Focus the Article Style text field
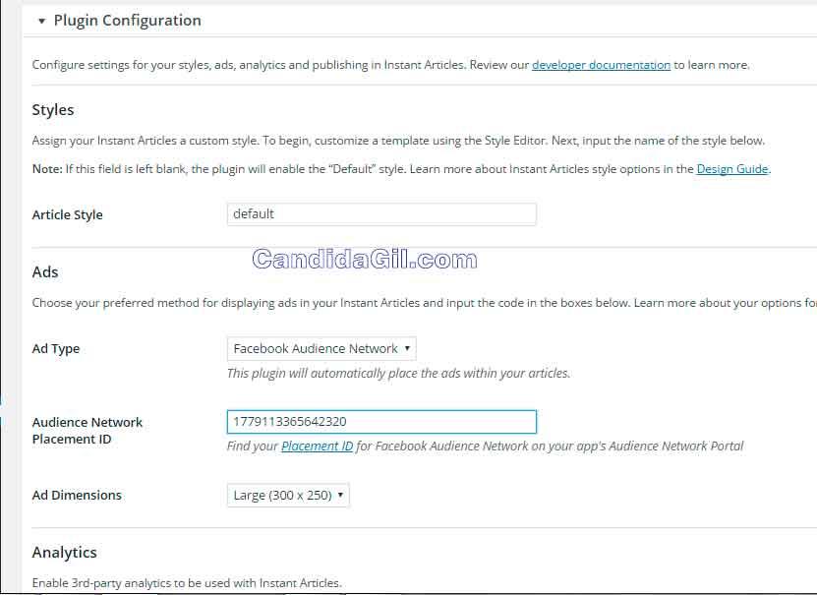Screen dimensions: 817x595 381,214
